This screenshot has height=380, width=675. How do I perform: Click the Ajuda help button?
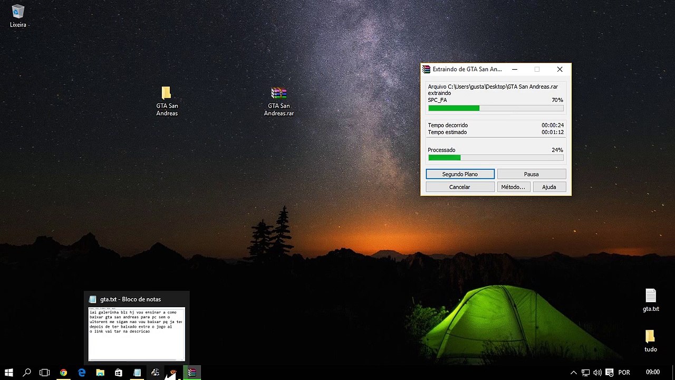point(549,187)
